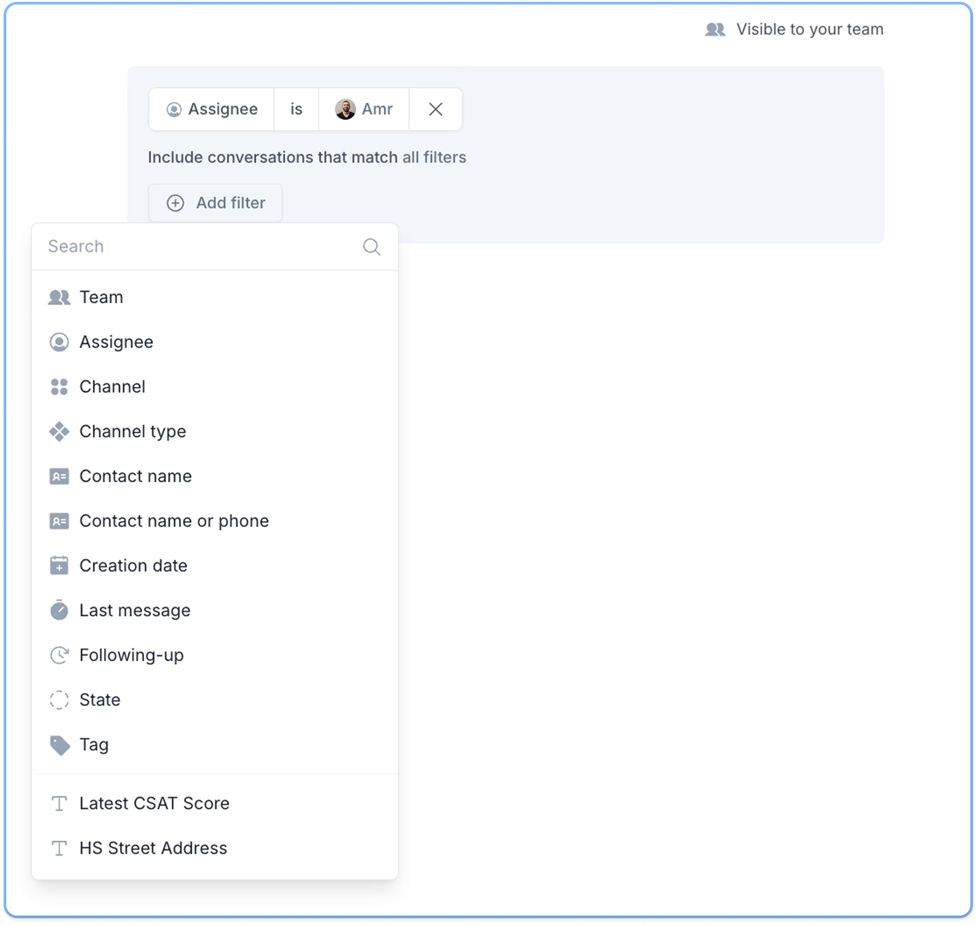Click the Add filter button

(215, 203)
